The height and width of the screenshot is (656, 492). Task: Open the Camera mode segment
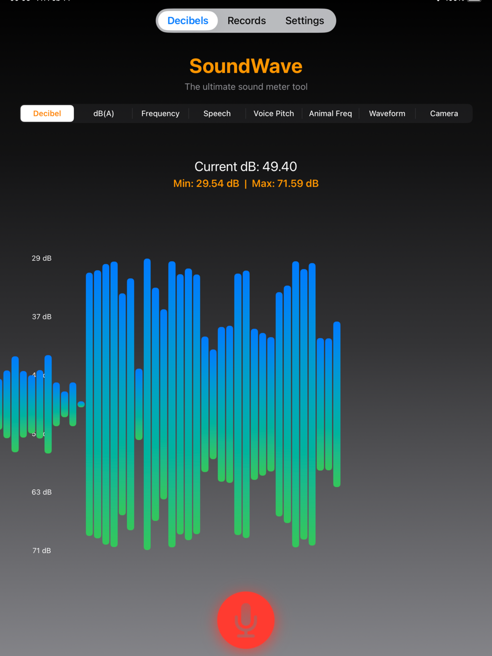click(x=444, y=113)
